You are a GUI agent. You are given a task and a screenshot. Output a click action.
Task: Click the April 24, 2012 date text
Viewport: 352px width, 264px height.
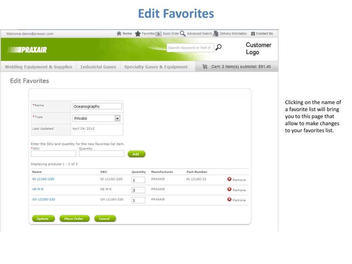pos(83,129)
